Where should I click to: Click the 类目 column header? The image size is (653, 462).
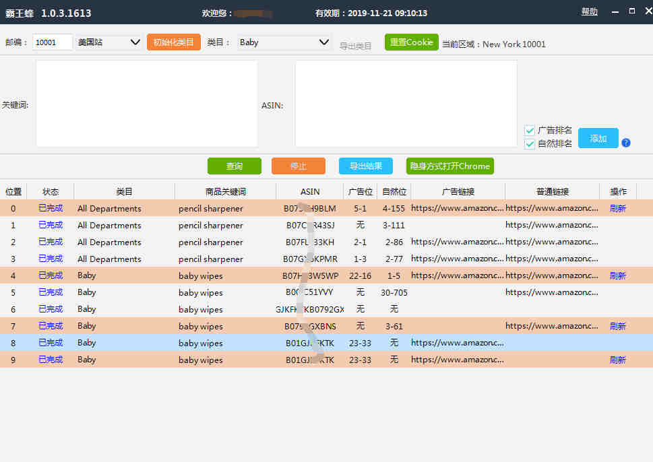[124, 191]
